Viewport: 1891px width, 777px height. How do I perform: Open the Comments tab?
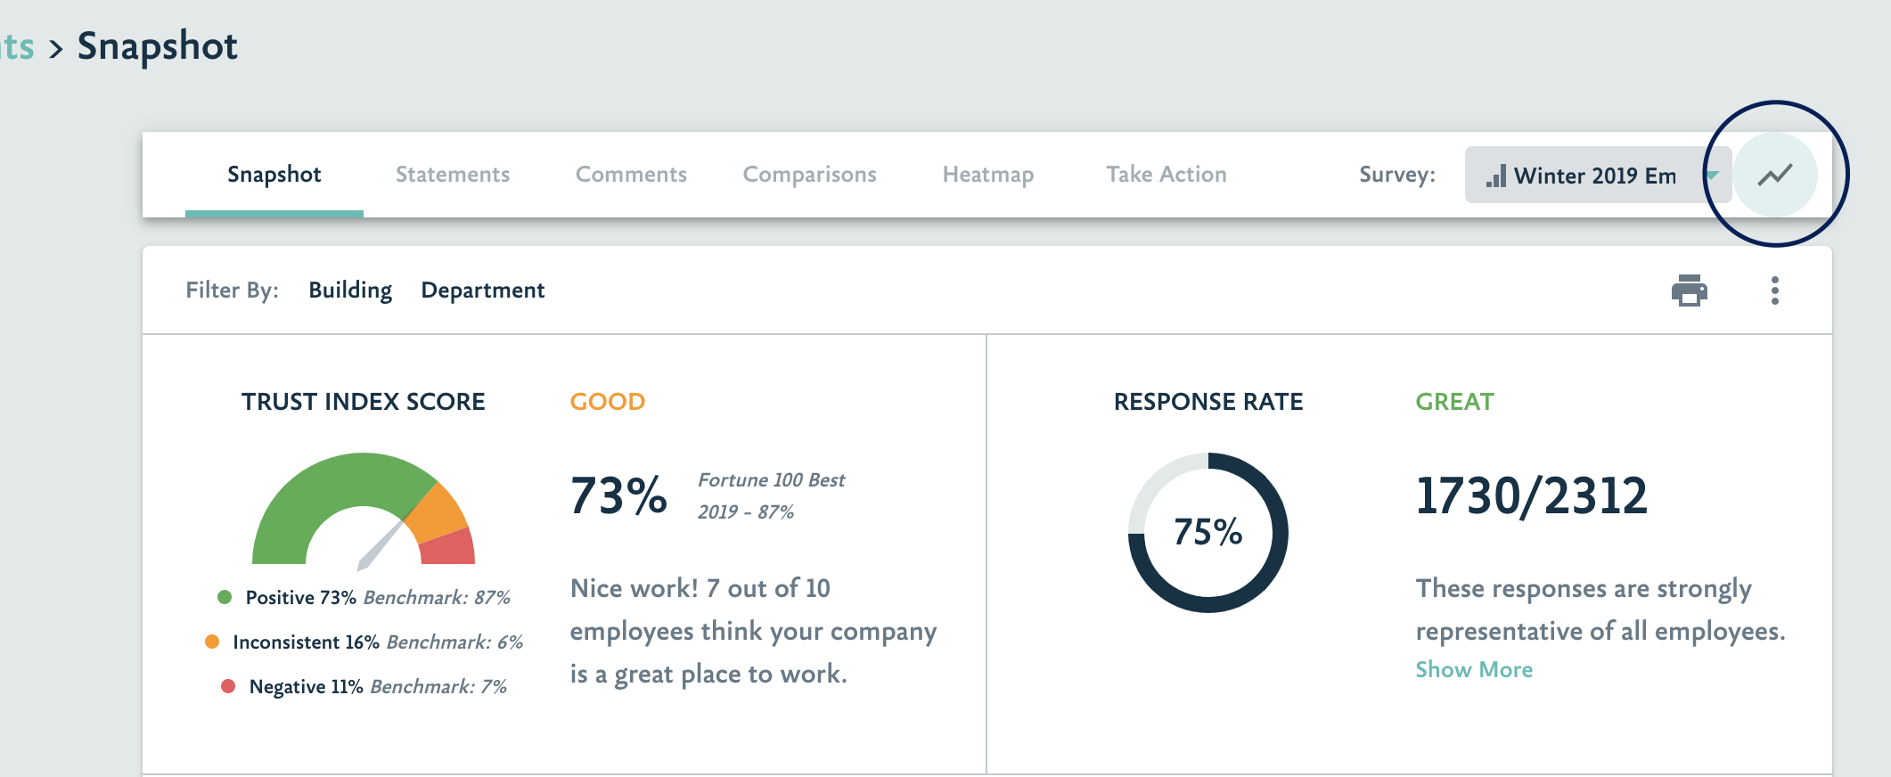(631, 175)
